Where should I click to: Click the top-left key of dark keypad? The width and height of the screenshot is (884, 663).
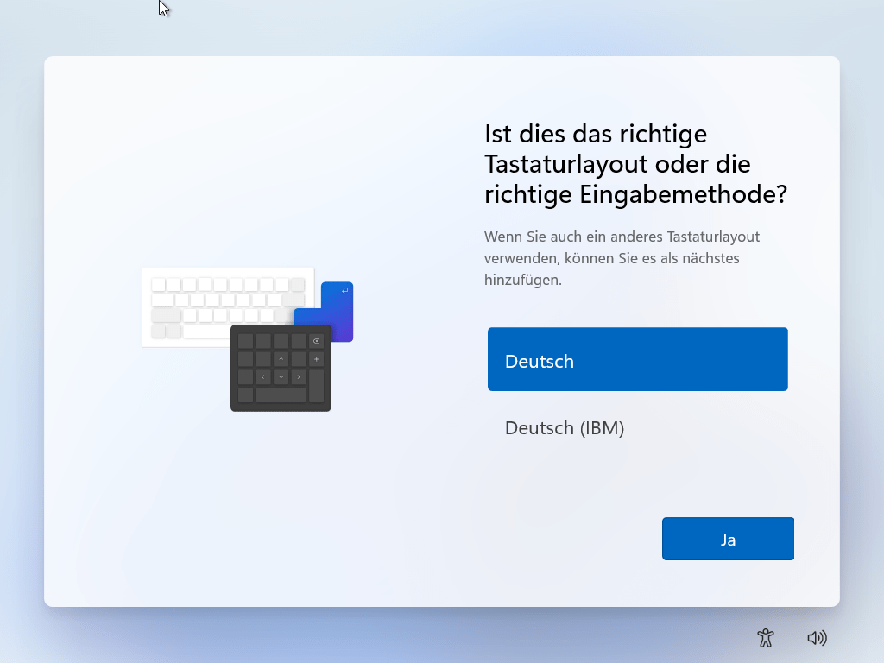(246, 341)
